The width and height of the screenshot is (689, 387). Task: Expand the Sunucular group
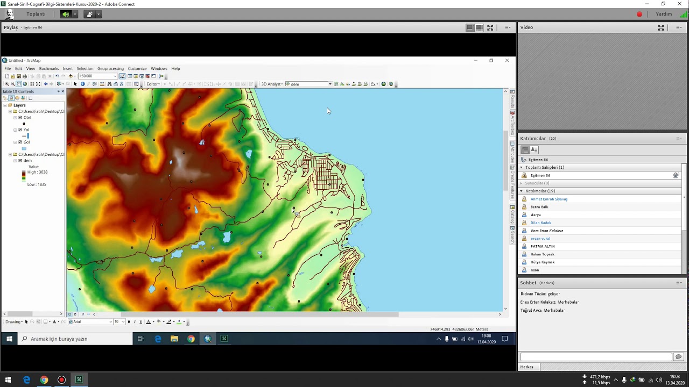pyautogui.click(x=521, y=183)
